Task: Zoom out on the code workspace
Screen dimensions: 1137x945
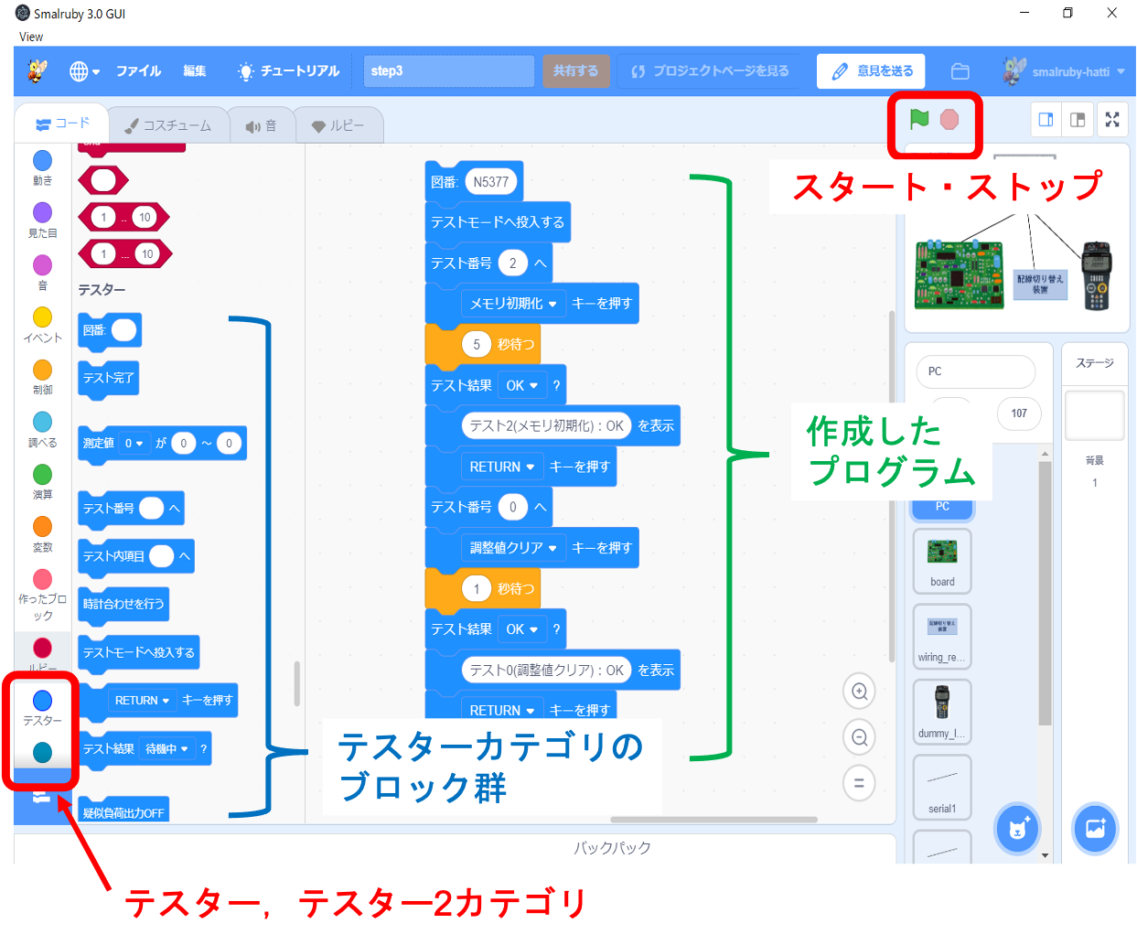Action: click(859, 737)
